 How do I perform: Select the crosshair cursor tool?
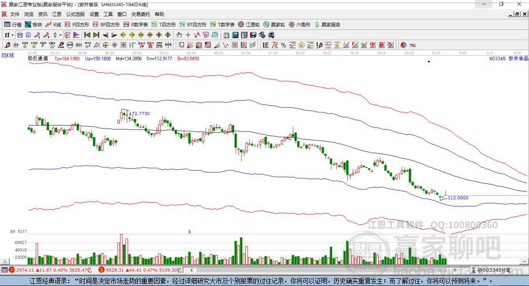pyautogui.click(x=188, y=35)
